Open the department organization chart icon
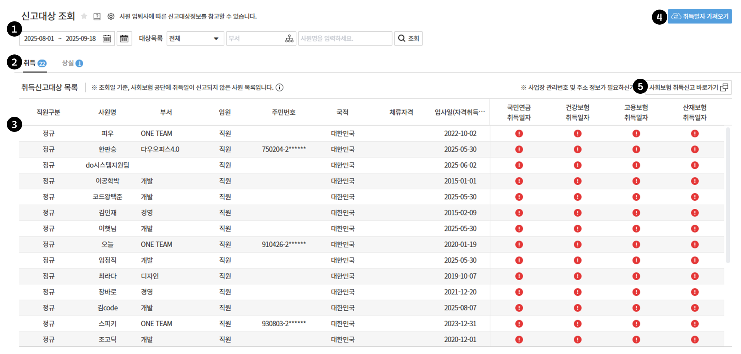The width and height of the screenshot is (741, 354). pyautogui.click(x=289, y=39)
